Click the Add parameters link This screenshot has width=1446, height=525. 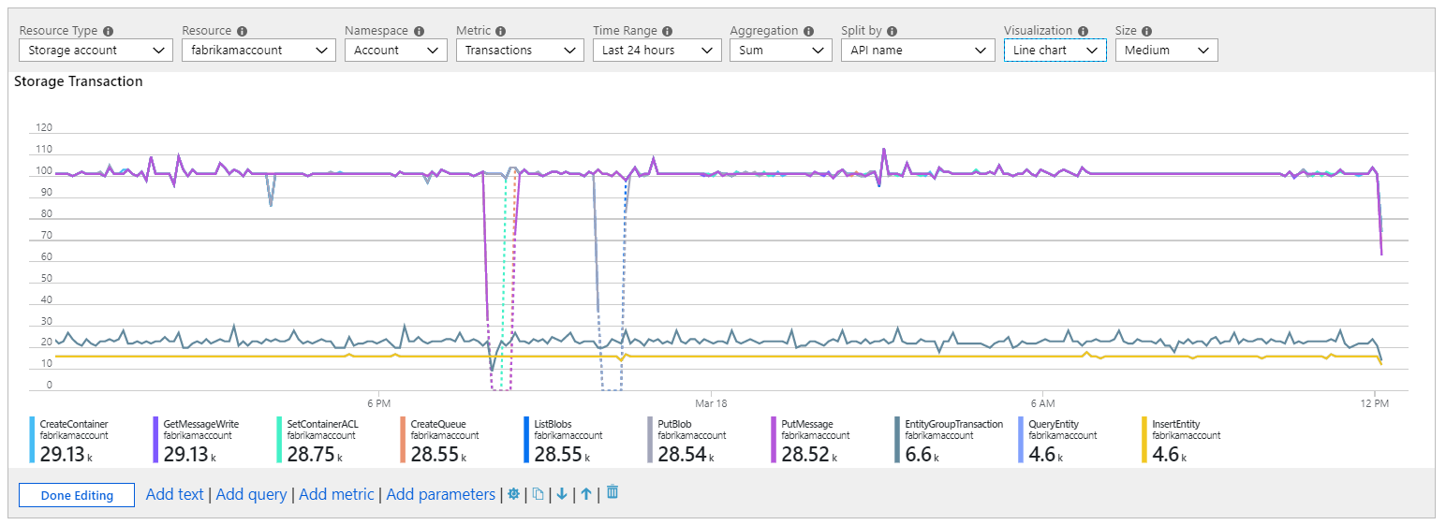coord(440,494)
